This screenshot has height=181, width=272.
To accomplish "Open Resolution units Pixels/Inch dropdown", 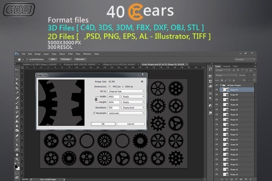I will pos(133,108).
